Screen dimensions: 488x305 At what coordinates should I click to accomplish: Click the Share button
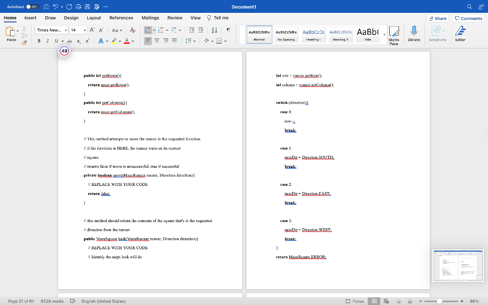(437, 19)
